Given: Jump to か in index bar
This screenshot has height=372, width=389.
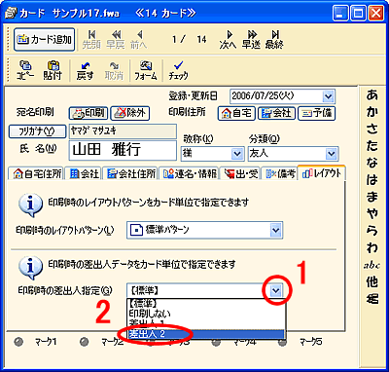Looking at the screenshot, I should (x=371, y=112).
